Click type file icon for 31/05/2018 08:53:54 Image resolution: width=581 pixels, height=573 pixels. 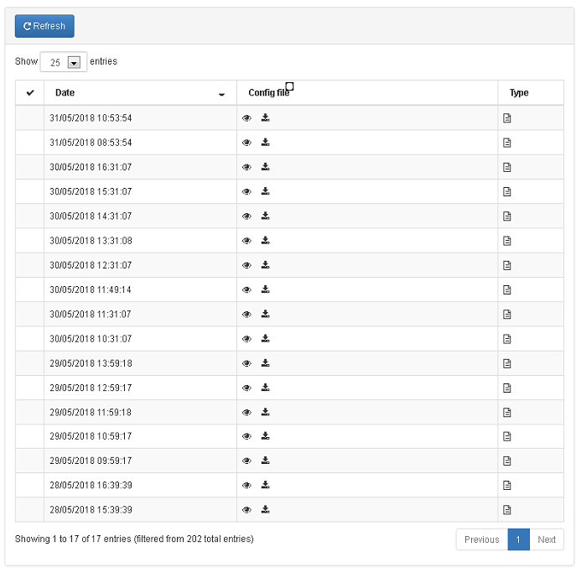coord(507,143)
